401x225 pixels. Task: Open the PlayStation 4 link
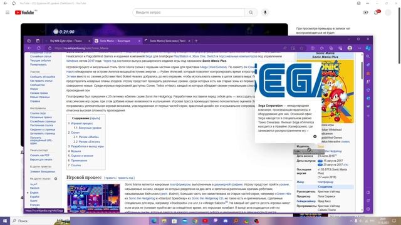click(182, 56)
